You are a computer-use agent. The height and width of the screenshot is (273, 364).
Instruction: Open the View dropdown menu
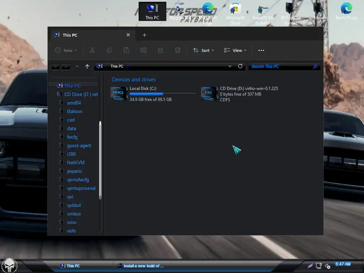click(x=235, y=50)
